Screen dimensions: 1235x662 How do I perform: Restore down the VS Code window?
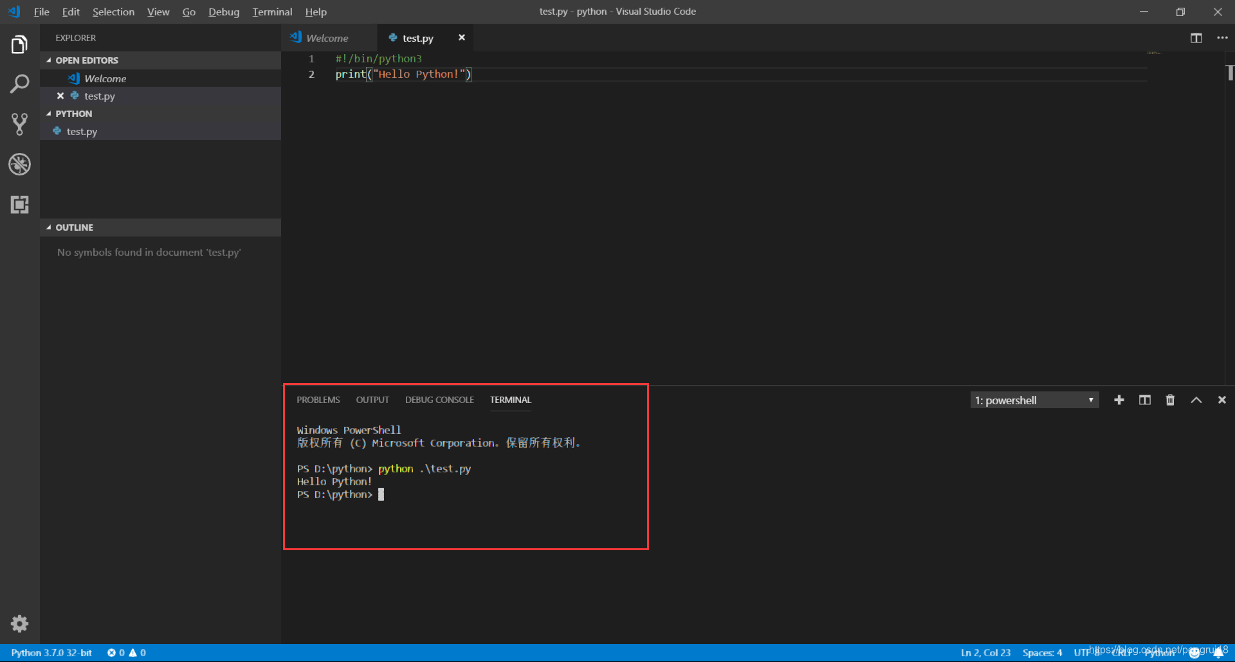(1180, 12)
